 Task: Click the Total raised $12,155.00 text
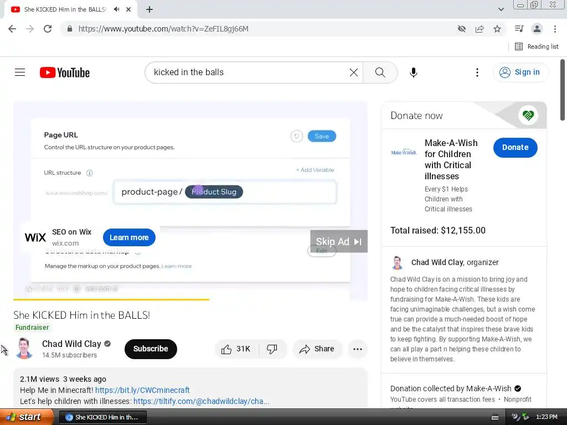coord(437,230)
